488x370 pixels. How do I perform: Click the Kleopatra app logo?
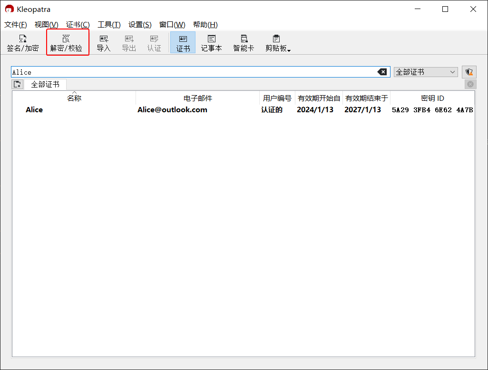pos(10,9)
